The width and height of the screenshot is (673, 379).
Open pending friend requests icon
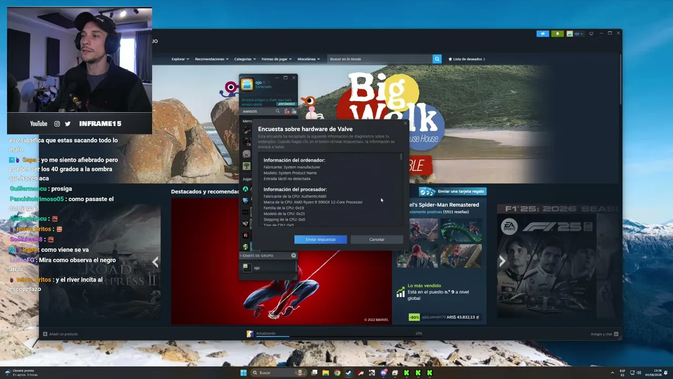(x=287, y=111)
